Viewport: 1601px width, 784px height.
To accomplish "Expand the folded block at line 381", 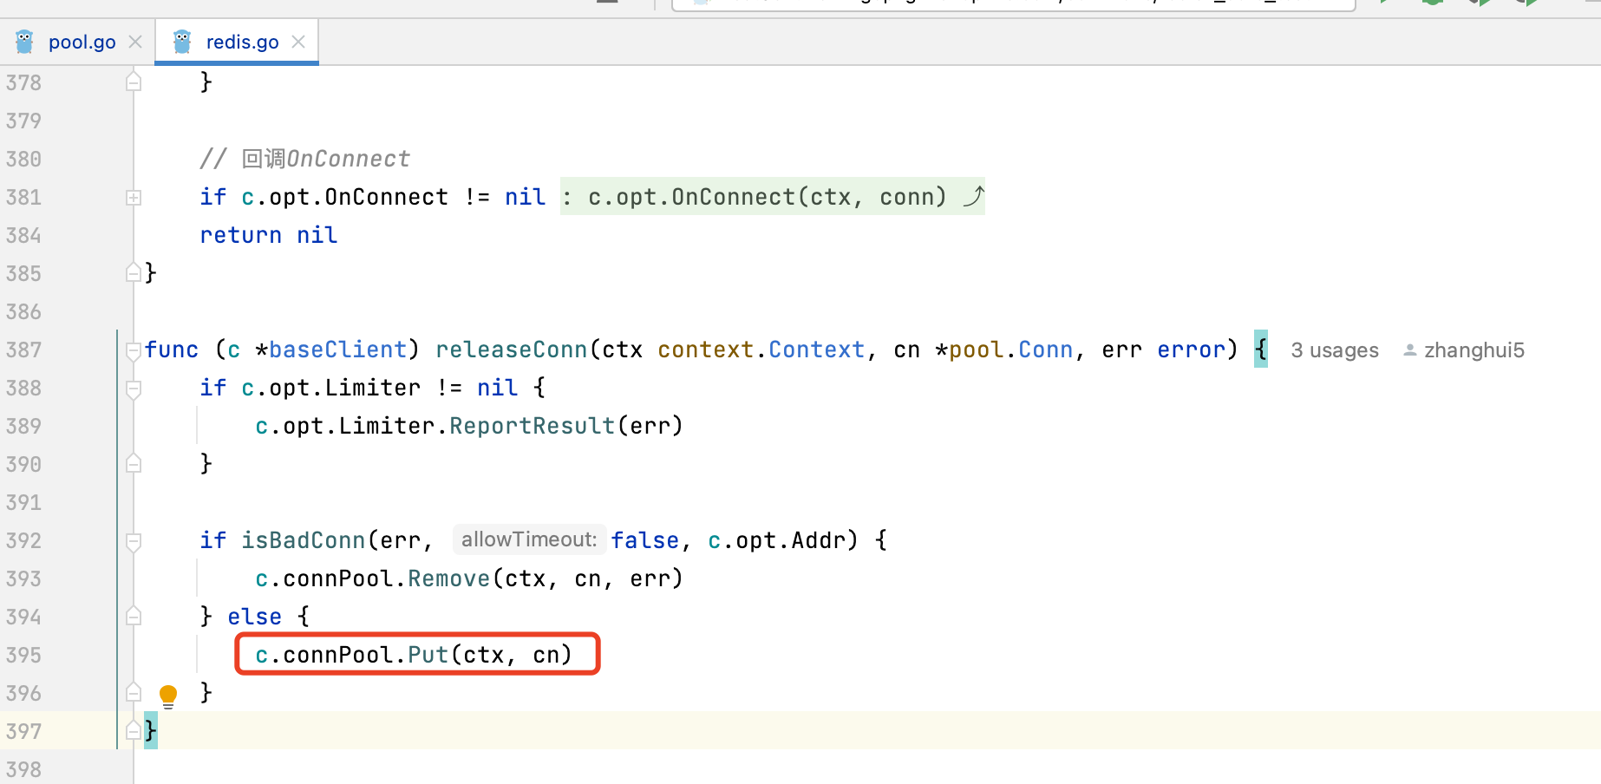I will [134, 198].
